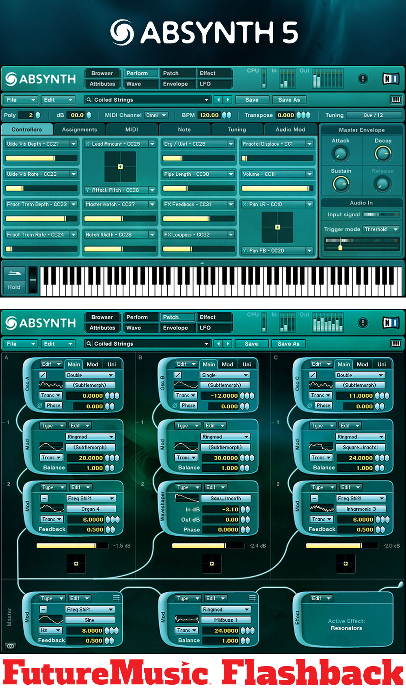
Task: Go to next preset in Patch window
Action: [228, 344]
